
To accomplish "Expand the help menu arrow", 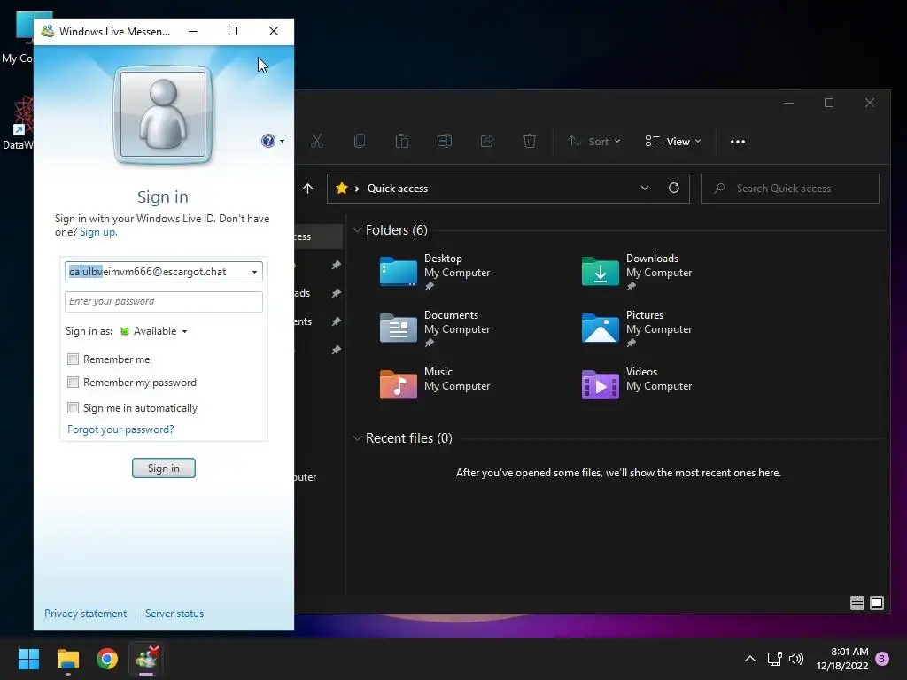I will tap(282, 141).
